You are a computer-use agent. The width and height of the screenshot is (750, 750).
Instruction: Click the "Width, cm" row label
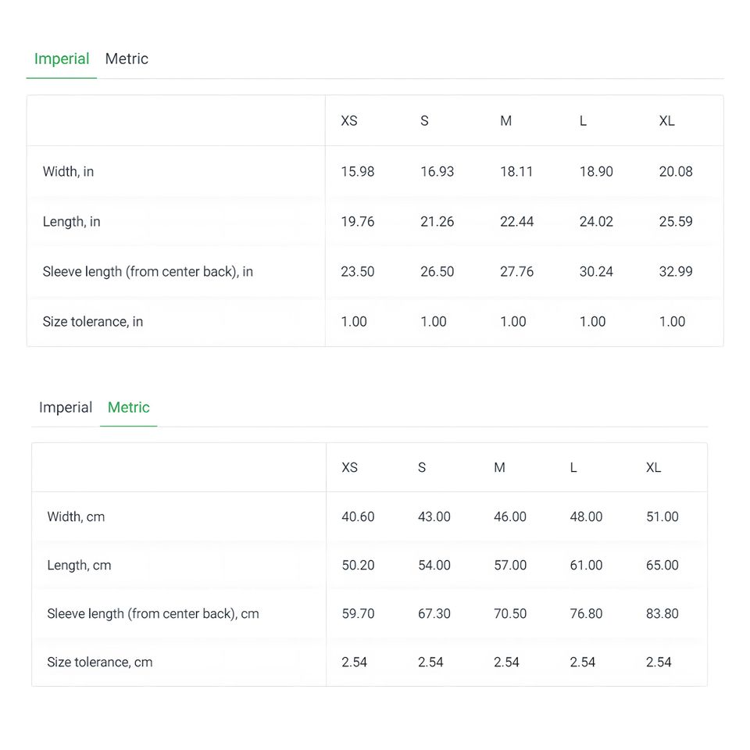pos(76,517)
